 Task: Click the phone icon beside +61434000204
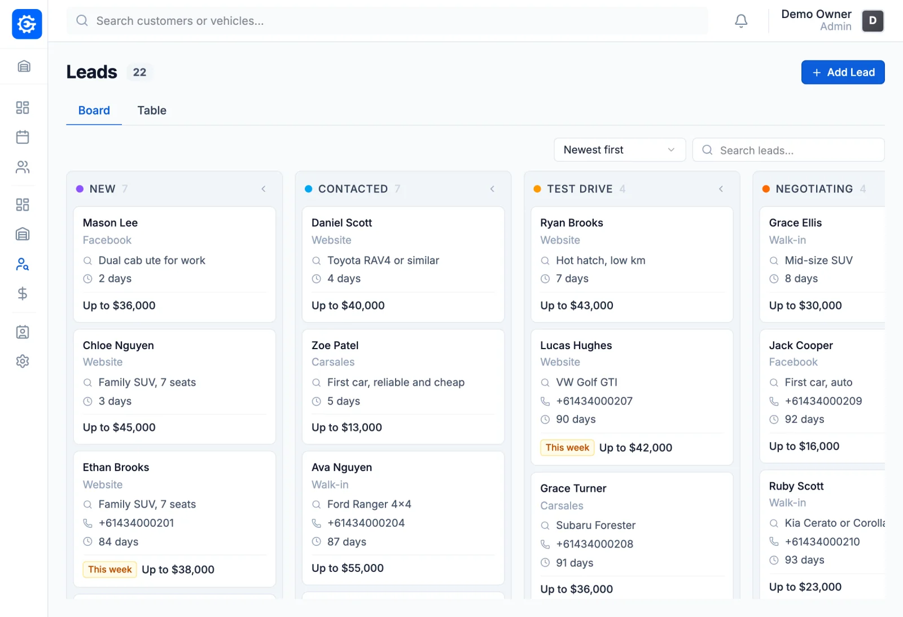tap(317, 523)
